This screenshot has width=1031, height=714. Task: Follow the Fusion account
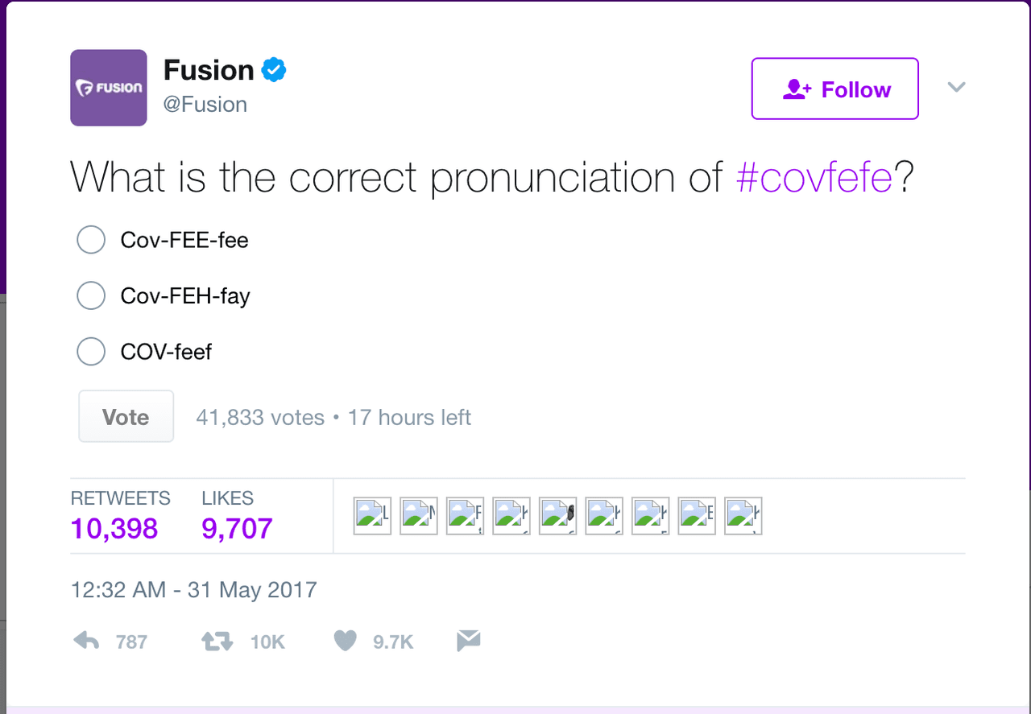(x=834, y=89)
